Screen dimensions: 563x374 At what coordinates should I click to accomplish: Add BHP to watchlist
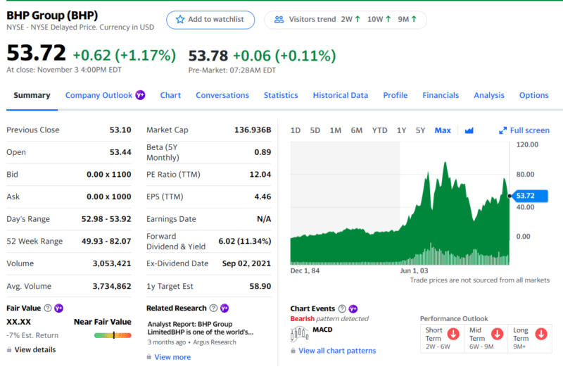tap(210, 20)
